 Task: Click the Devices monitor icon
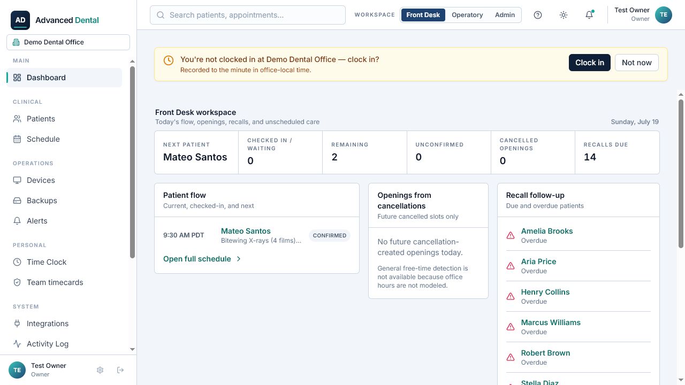point(17,180)
